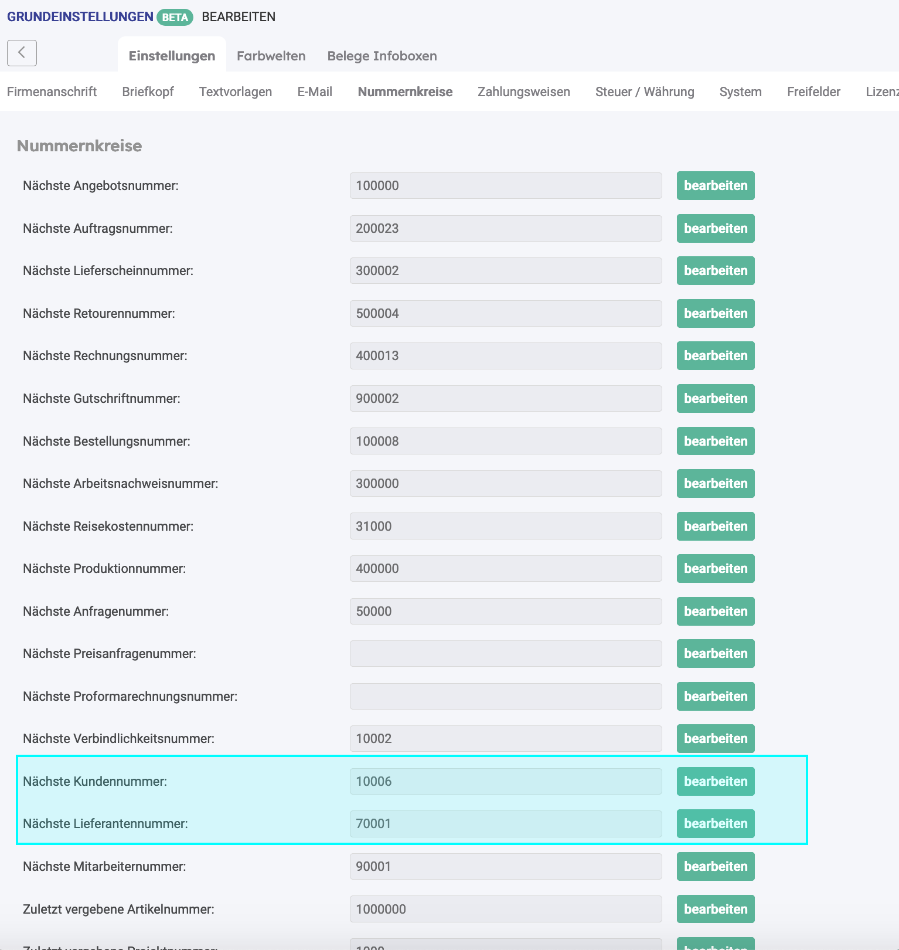Go to the Briefkopf section

[148, 91]
